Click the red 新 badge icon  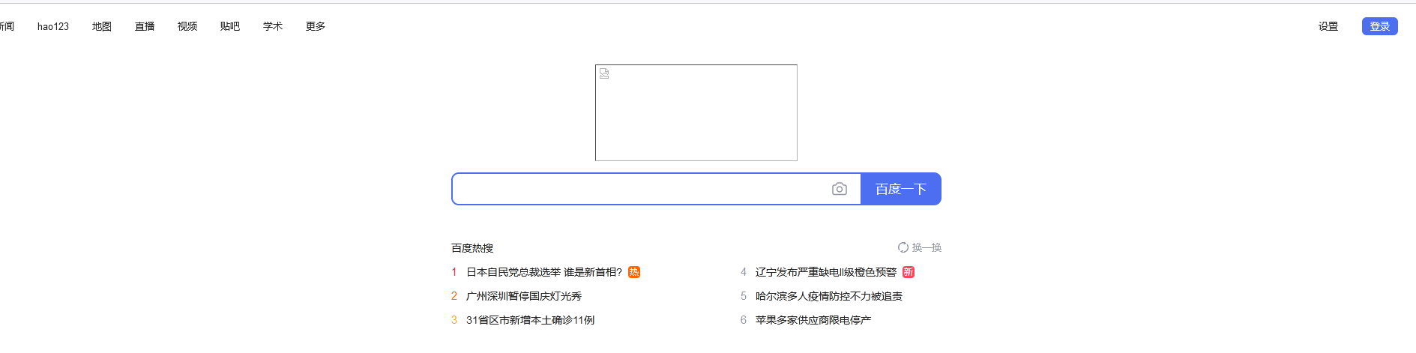(x=909, y=272)
